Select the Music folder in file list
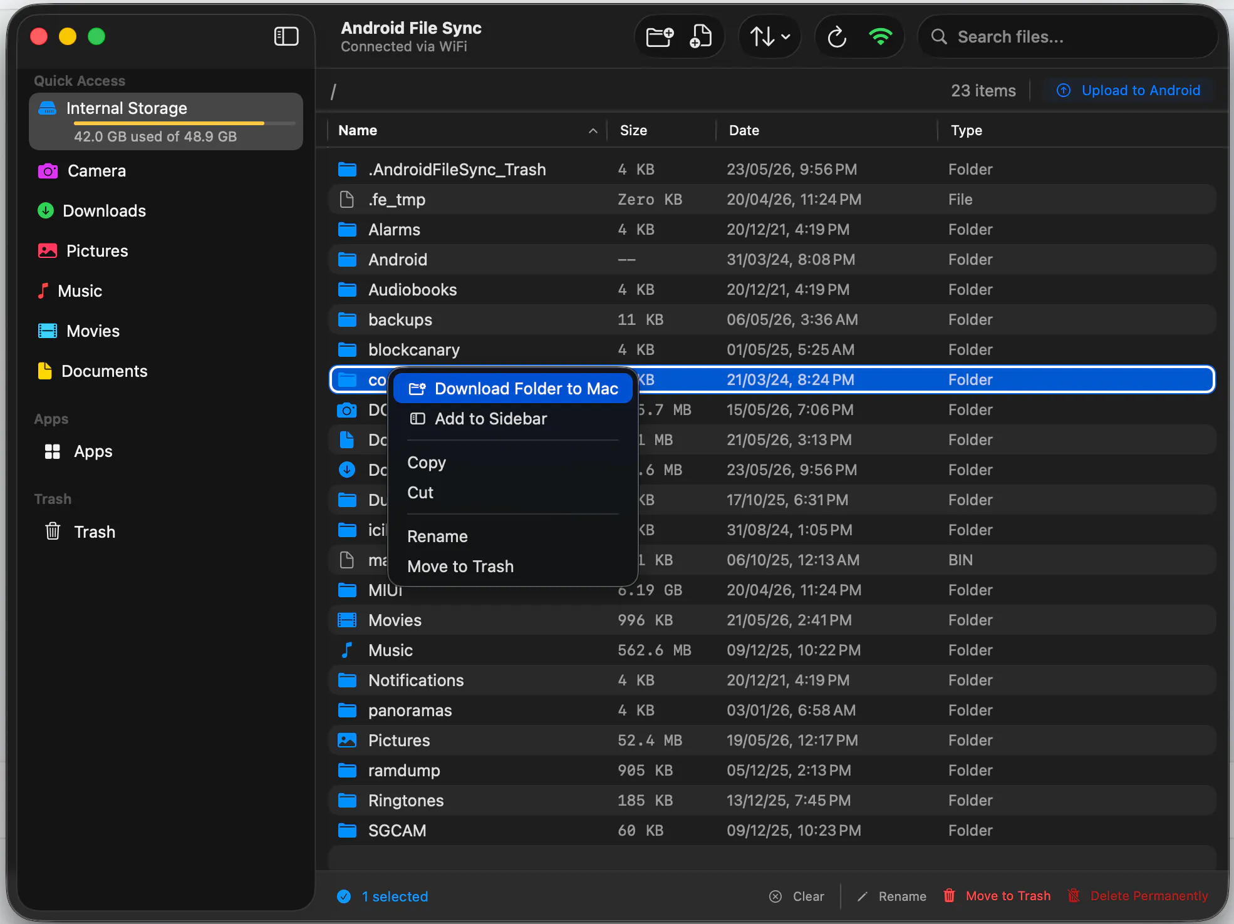The height and width of the screenshot is (924, 1234). (772, 650)
